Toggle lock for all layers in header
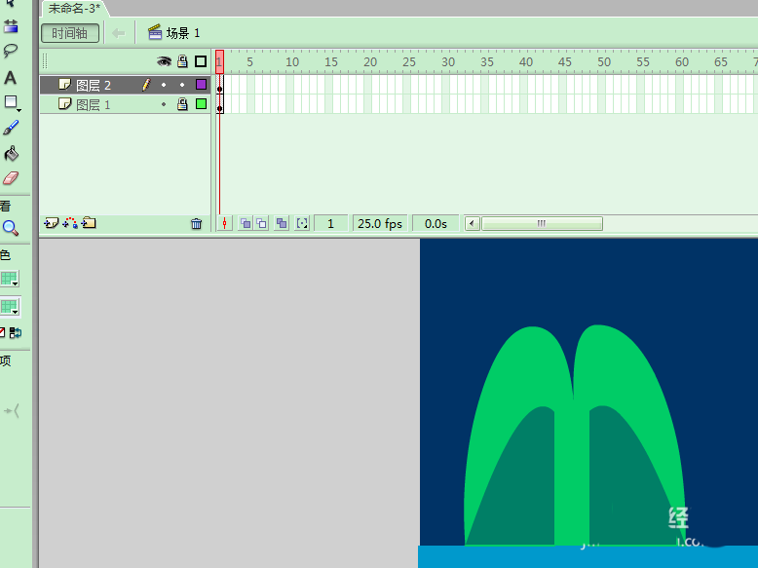This screenshot has width=758, height=568. click(x=182, y=61)
